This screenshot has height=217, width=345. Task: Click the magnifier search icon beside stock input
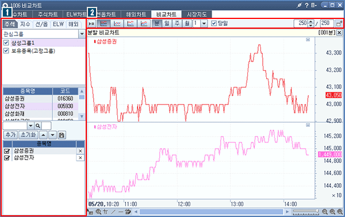[38, 126]
